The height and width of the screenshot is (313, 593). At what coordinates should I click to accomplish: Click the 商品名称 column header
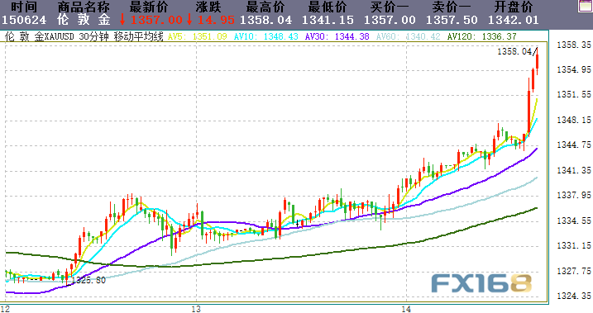tap(84, 7)
